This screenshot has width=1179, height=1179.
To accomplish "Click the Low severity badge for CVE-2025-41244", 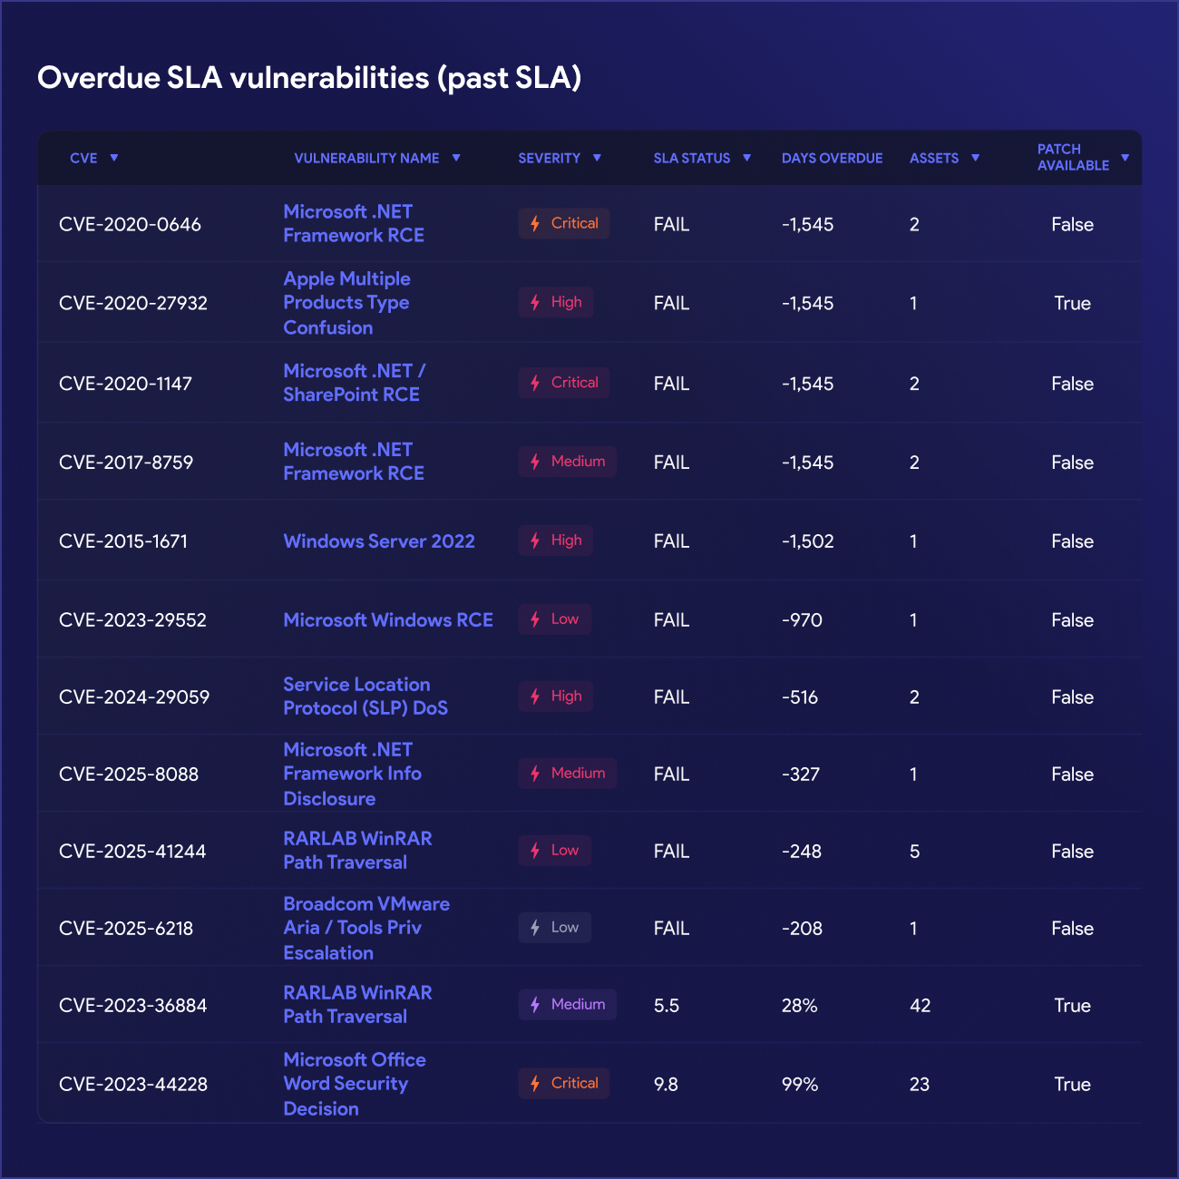I will (x=554, y=851).
